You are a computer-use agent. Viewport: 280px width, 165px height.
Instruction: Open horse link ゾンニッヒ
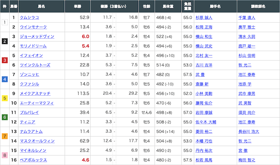click(x=29, y=74)
